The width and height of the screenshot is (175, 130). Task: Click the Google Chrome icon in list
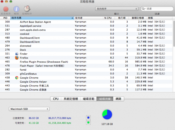click(x=17, y=78)
